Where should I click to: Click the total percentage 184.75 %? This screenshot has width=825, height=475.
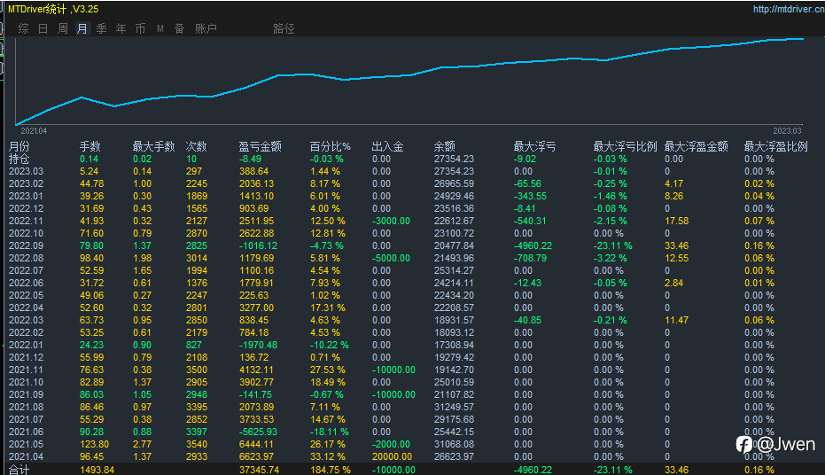click(331, 470)
